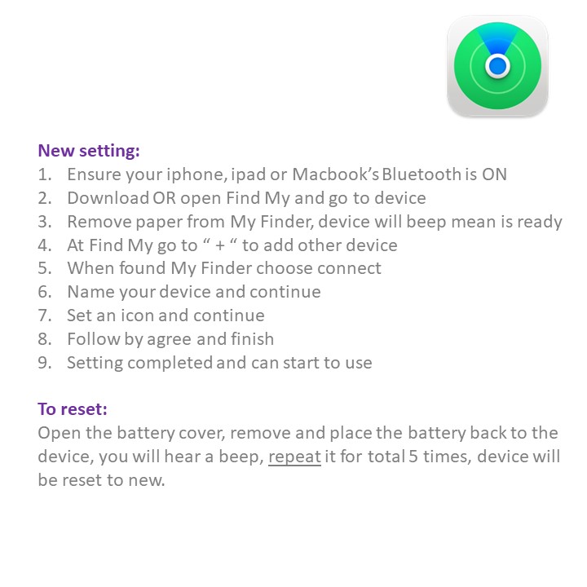
Task: Select step 5 choose connect line
Action: (x=210, y=268)
